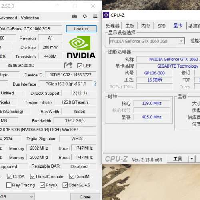Open the SPD tab in CPU-Z

coord(162,26)
